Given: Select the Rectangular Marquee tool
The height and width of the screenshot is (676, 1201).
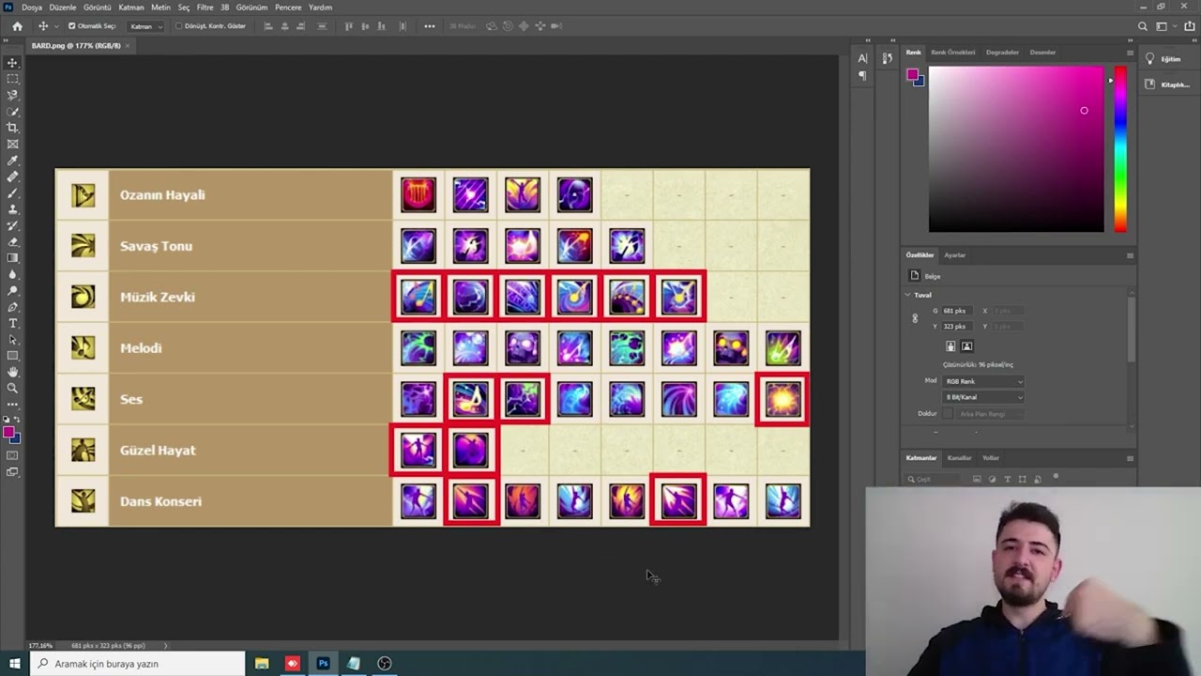Looking at the screenshot, I should pos(12,79).
